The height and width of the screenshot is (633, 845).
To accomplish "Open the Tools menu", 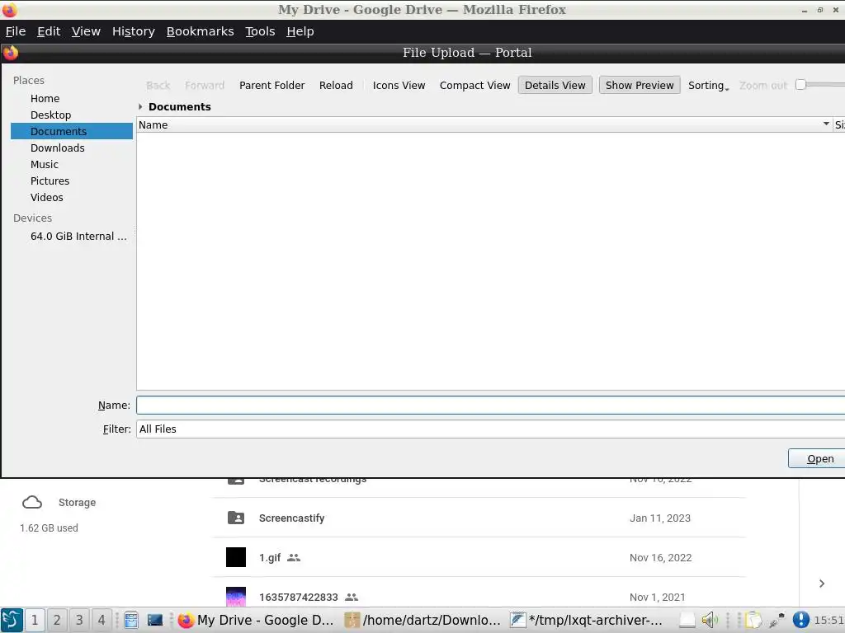I will [x=260, y=31].
